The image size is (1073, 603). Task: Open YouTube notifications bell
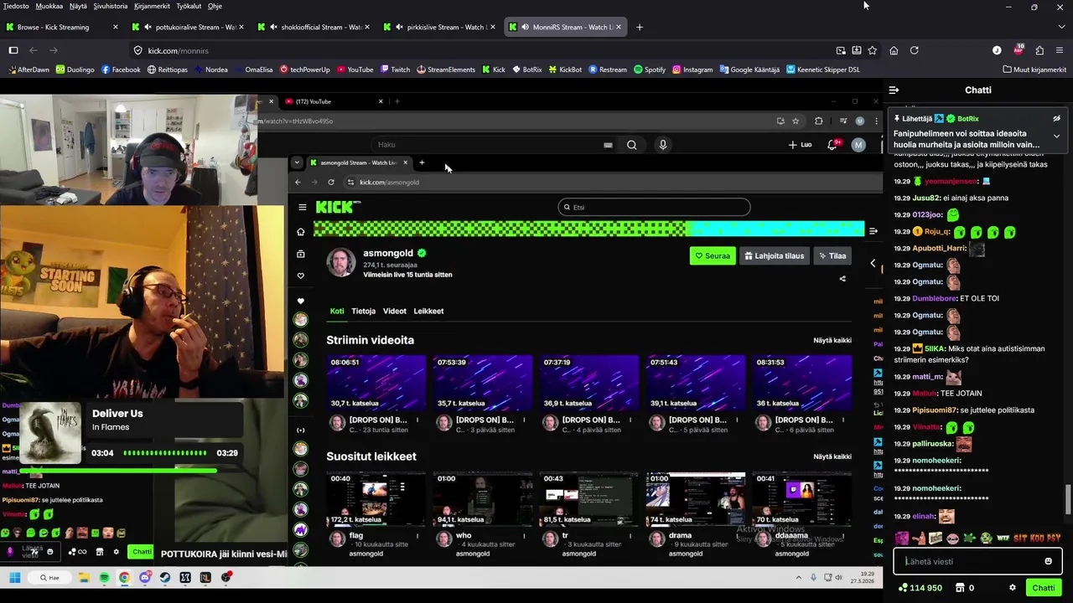(832, 145)
